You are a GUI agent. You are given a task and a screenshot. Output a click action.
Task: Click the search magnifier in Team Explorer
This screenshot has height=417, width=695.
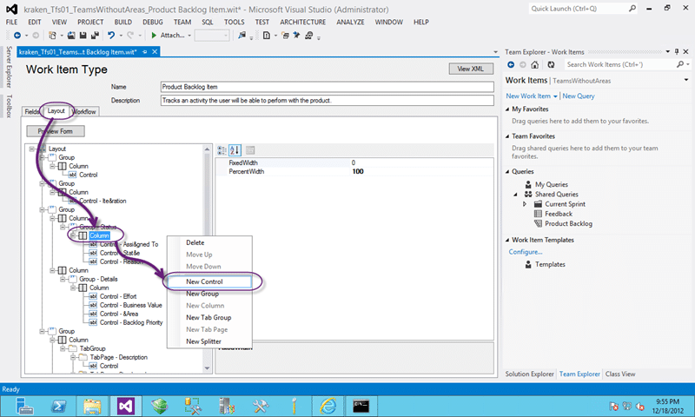pos(680,64)
